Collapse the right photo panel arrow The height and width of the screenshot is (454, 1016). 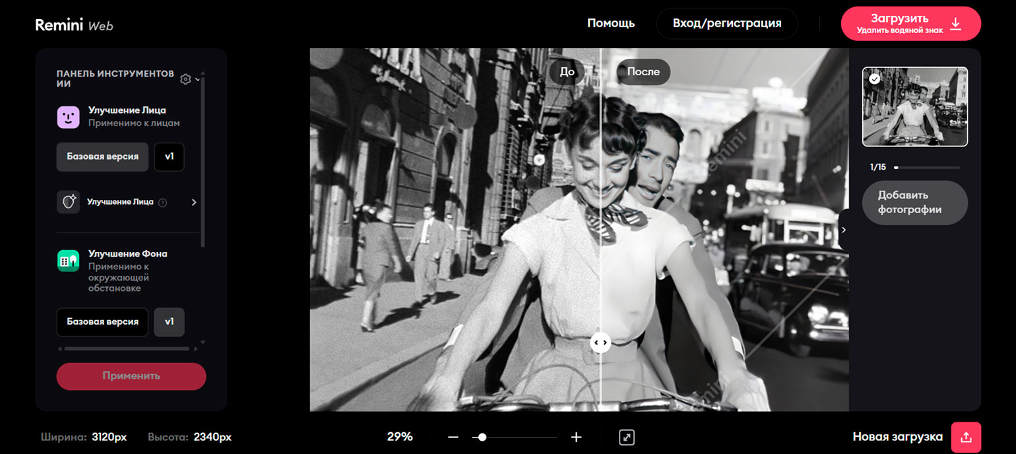[843, 230]
